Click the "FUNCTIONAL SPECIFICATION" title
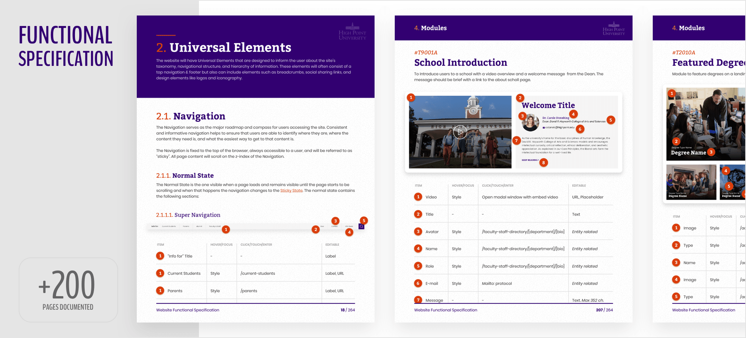 point(66,47)
